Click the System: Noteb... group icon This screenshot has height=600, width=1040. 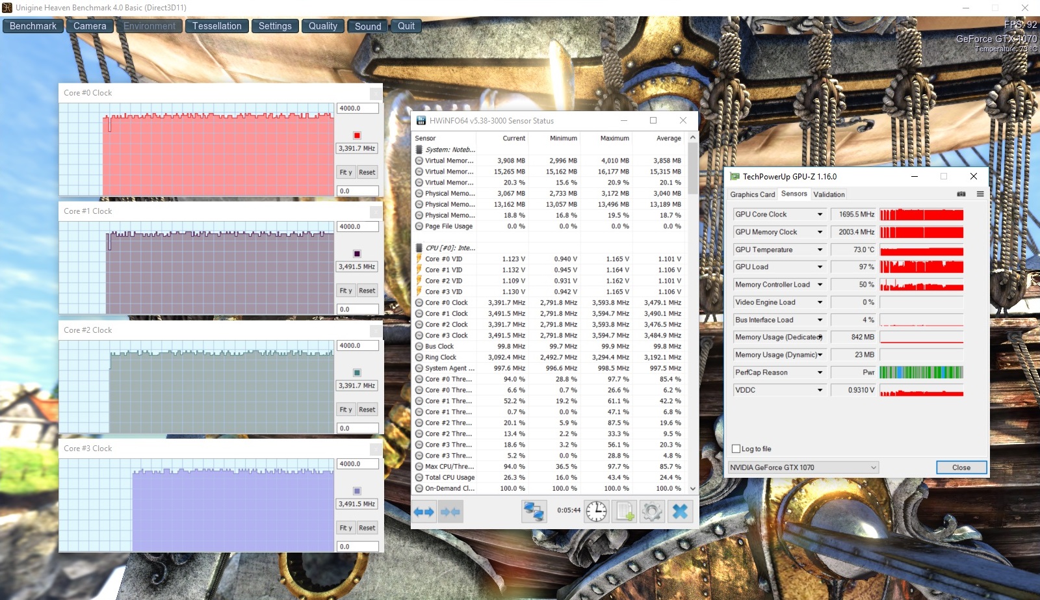click(x=419, y=150)
